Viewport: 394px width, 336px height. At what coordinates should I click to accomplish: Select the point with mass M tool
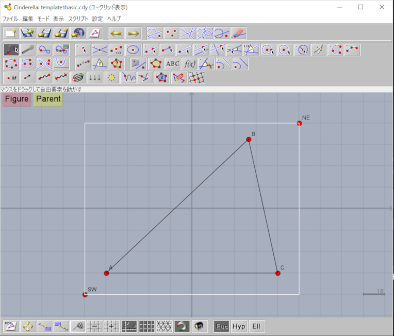click(x=11, y=78)
